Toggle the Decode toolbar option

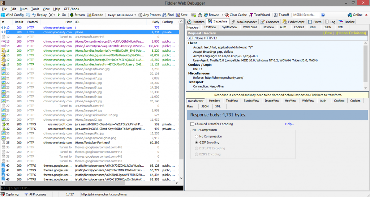coord(95,15)
